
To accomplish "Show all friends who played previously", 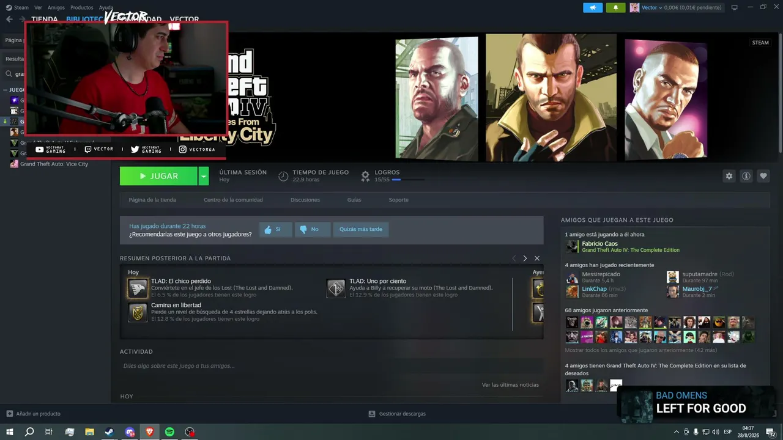I will (640, 350).
